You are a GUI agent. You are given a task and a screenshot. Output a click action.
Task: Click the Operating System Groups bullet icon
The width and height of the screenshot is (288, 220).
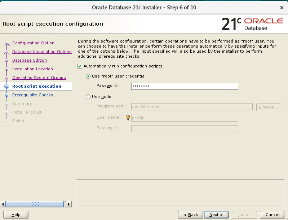[6, 78]
